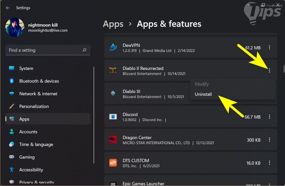Click the 16.0 KB size value
Image resolution: width=285 pixels, height=186 pixels.
(253, 163)
